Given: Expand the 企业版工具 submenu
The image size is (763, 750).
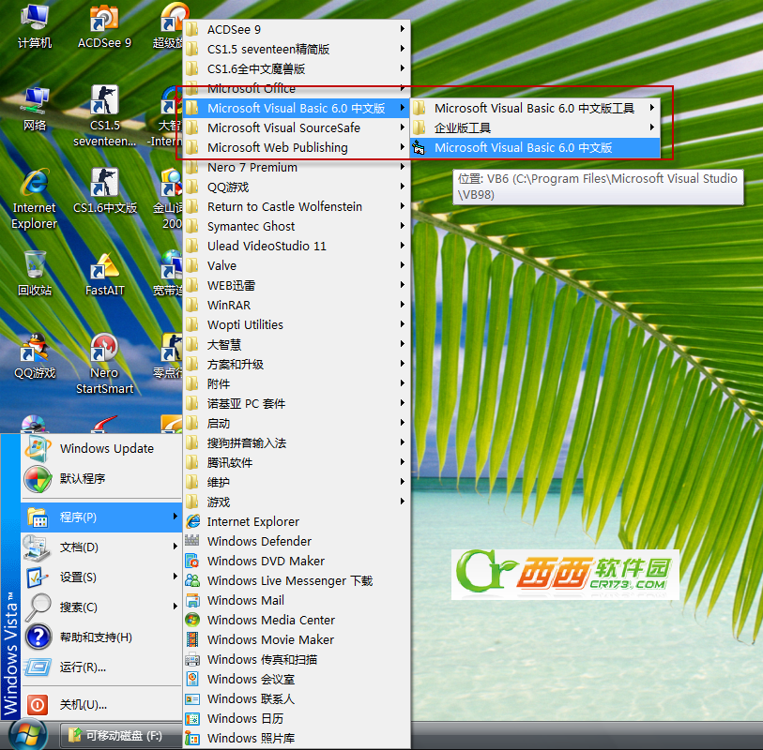Looking at the screenshot, I should pos(535,127).
